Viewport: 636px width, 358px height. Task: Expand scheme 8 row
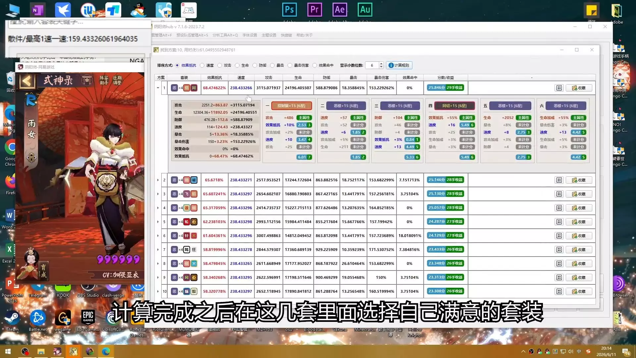[x=158, y=264]
